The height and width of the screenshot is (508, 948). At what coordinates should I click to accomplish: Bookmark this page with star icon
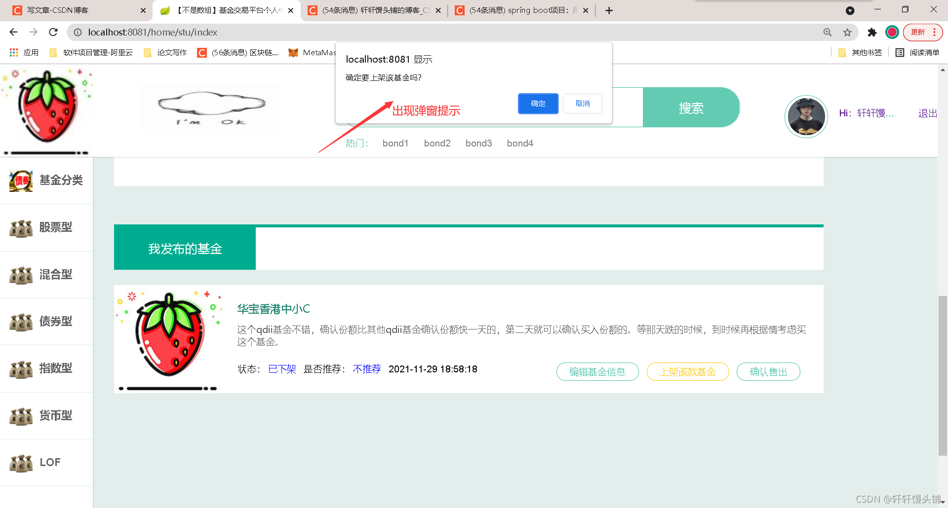click(847, 33)
